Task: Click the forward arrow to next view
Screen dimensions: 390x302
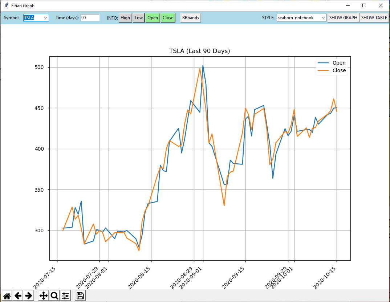Action: click(29, 296)
